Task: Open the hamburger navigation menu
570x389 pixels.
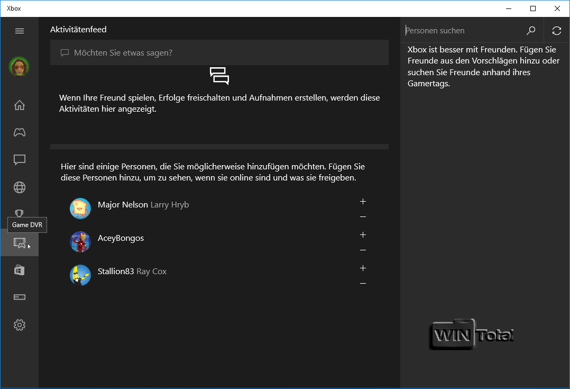Action: [x=20, y=31]
